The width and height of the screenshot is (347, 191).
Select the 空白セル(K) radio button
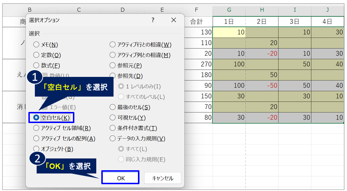(36, 117)
